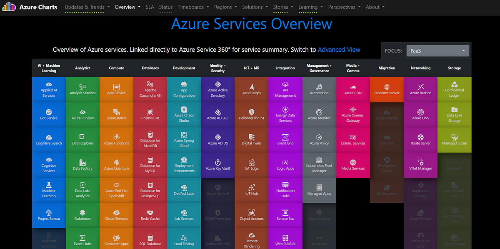Open the FOCUS dropdown showing PaaS
Screen dimensions: 500x249
437,50
